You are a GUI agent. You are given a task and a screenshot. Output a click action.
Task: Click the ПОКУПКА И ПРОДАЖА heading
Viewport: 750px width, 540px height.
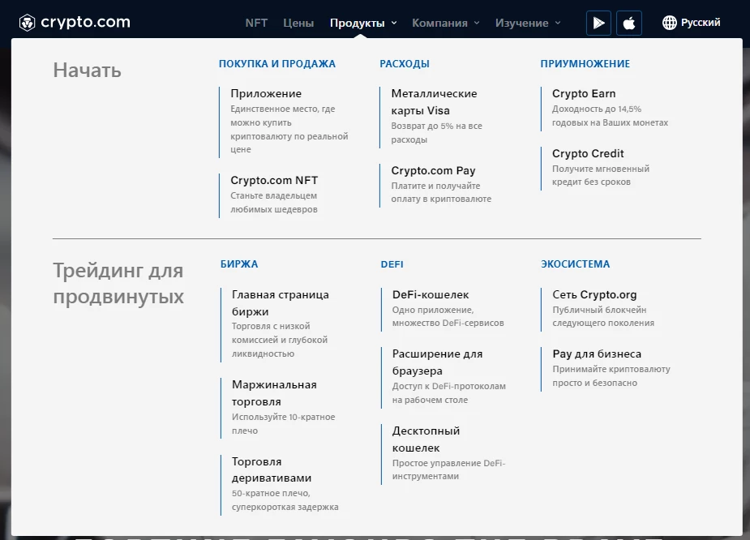277,63
